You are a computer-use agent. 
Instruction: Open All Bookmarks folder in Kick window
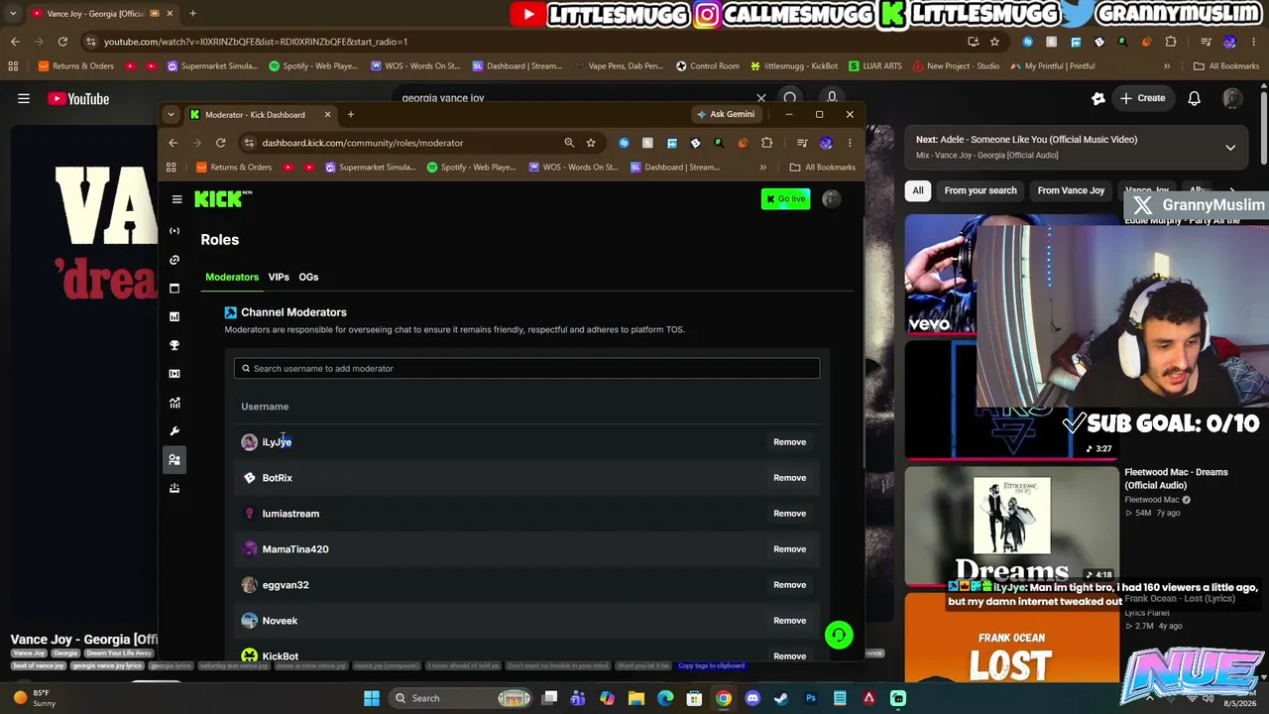pyautogui.click(x=823, y=167)
